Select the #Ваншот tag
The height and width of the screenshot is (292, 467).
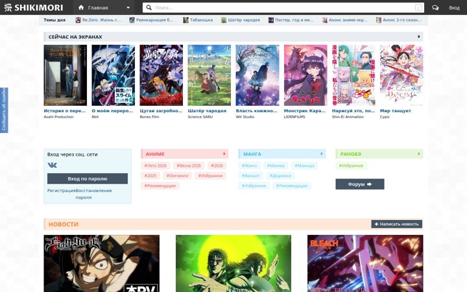(250, 176)
